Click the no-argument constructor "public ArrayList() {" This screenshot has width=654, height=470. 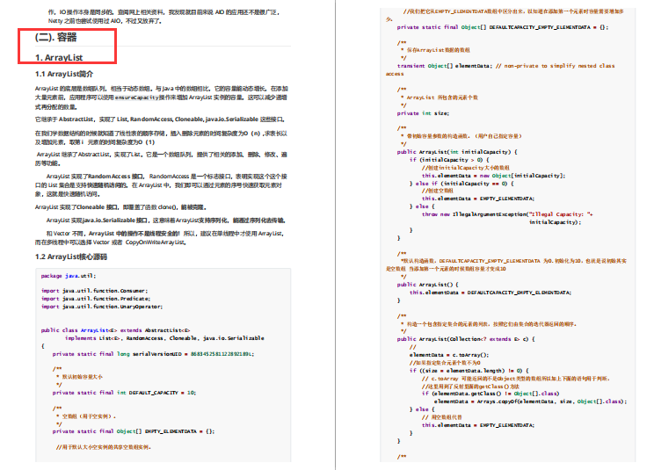tap(427, 285)
